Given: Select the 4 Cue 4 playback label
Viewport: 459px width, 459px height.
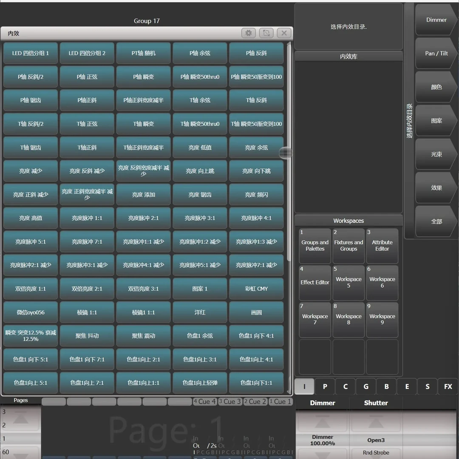Looking at the screenshot, I should (x=205, y=401).
